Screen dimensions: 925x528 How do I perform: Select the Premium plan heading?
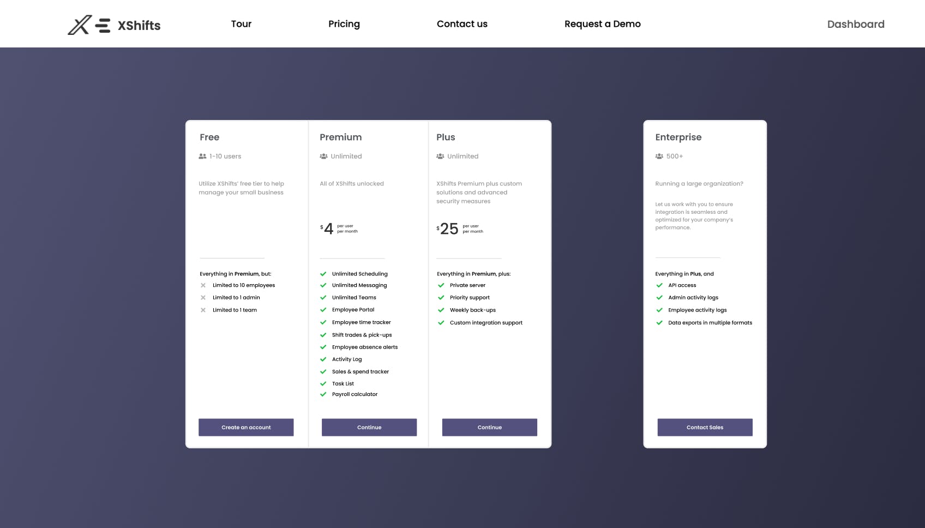click(x=341, y=137)
